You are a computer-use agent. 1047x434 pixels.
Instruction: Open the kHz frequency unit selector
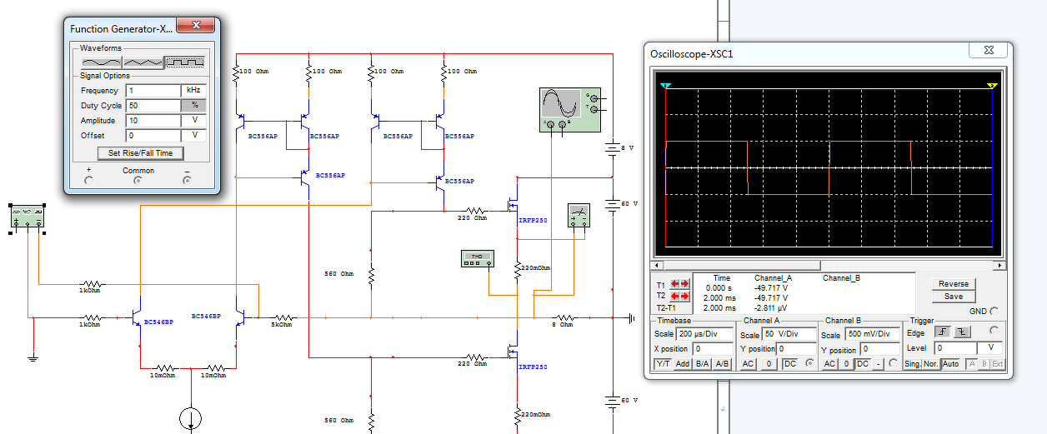click(194, 90)
